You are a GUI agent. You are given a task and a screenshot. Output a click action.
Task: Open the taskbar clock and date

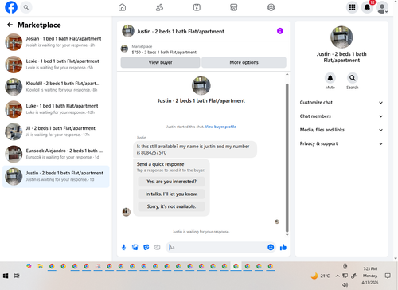point(370,276)
